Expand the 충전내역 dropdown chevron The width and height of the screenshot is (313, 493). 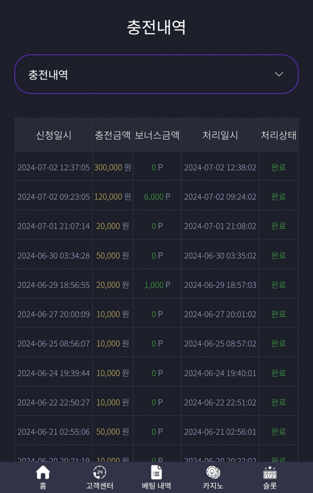click(x=279, y=74)
